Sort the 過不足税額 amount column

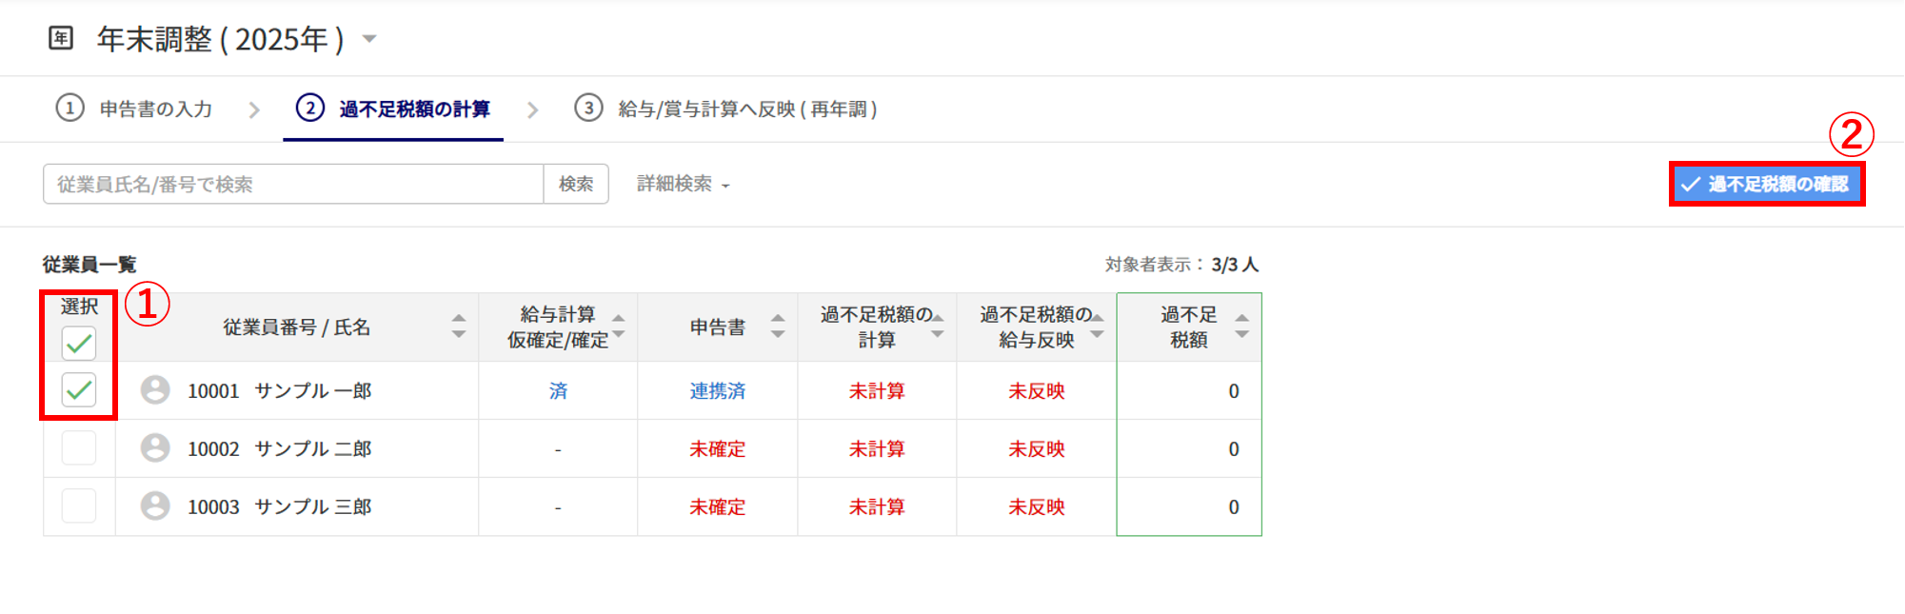coord(1241,327)
